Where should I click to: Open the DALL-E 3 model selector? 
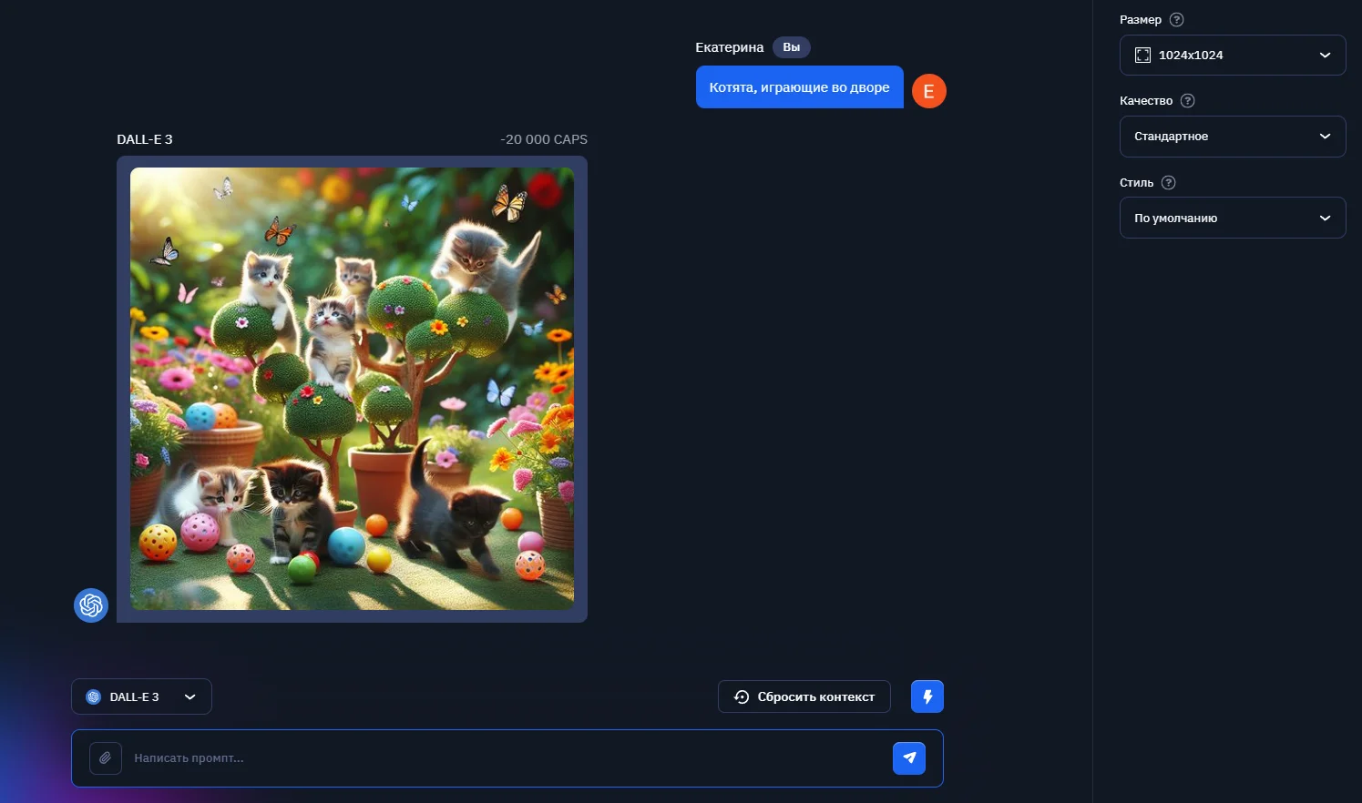(141, 696)
